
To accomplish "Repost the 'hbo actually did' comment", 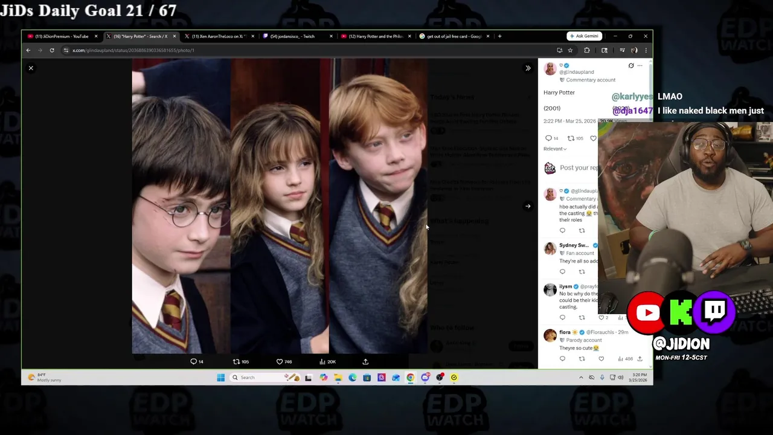I will pos(582,231).
